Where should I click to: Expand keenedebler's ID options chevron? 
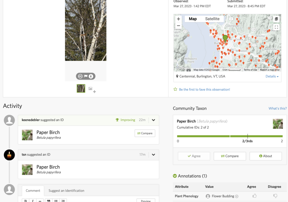(153, 120)
